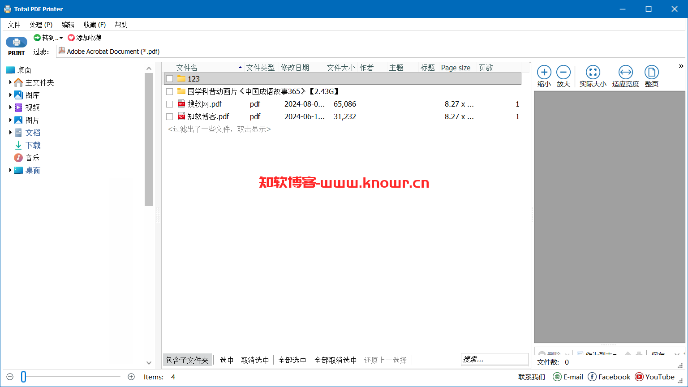Screen dimensions: 688x387
Task: Click the folder icon of 123
Action: click(181, 78)
